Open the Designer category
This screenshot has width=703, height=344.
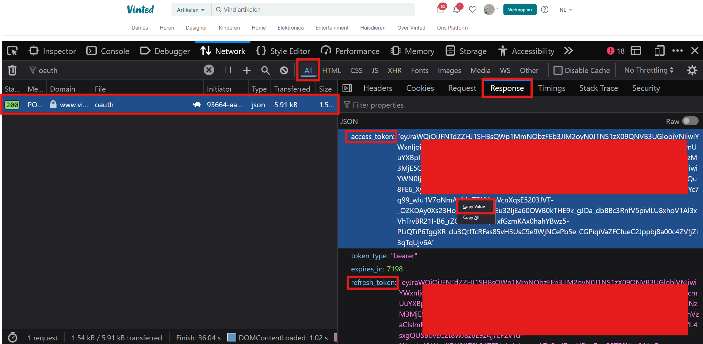196,28
